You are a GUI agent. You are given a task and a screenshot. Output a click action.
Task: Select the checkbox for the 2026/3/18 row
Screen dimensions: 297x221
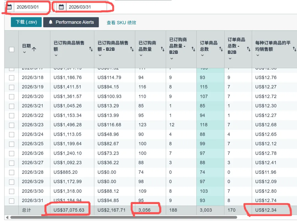pos(12,78)
